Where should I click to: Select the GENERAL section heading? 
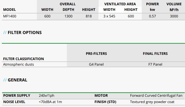[17, 80]
